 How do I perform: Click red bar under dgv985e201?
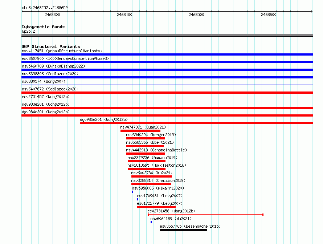pos(196,123)
